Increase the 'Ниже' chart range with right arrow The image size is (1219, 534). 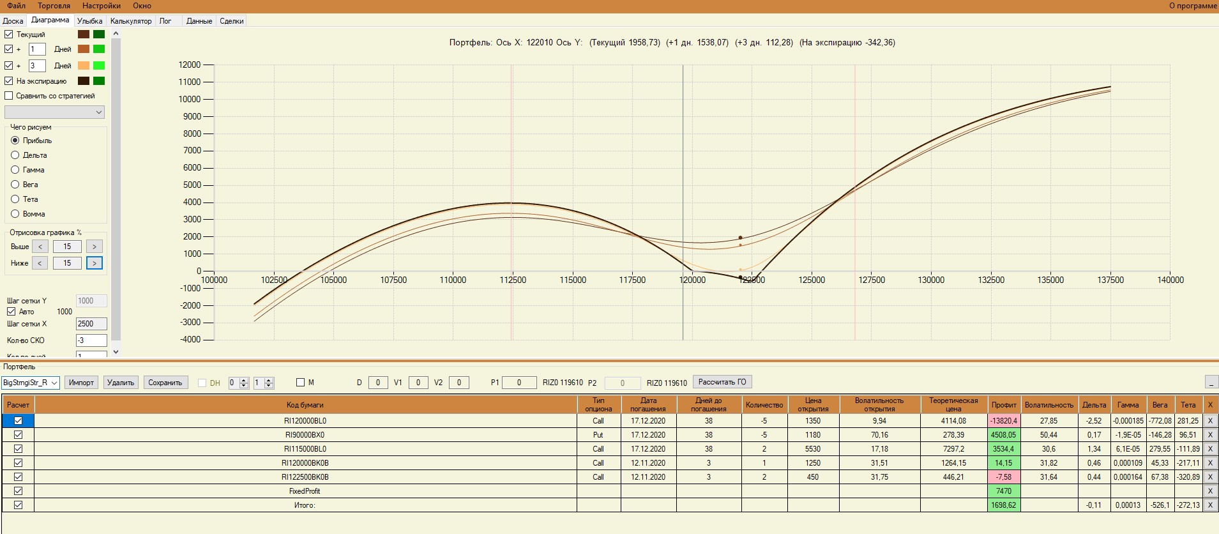pos(94,263)
